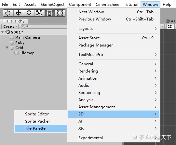
Task: Select Ruby in Hierarchy
Action: (x=20, y=43)
